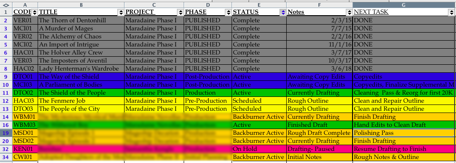Click the 'NEXT TASK' header cell text
Image resolution: width=456 pixels, height=163 pixels.
coord(371,12)
